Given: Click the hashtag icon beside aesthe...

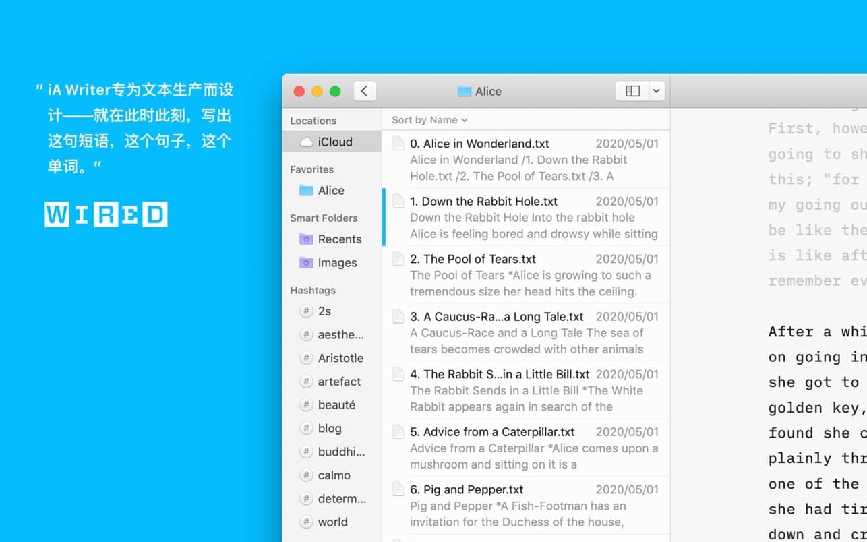Looking at the screenshot, I should pos(306,334).
